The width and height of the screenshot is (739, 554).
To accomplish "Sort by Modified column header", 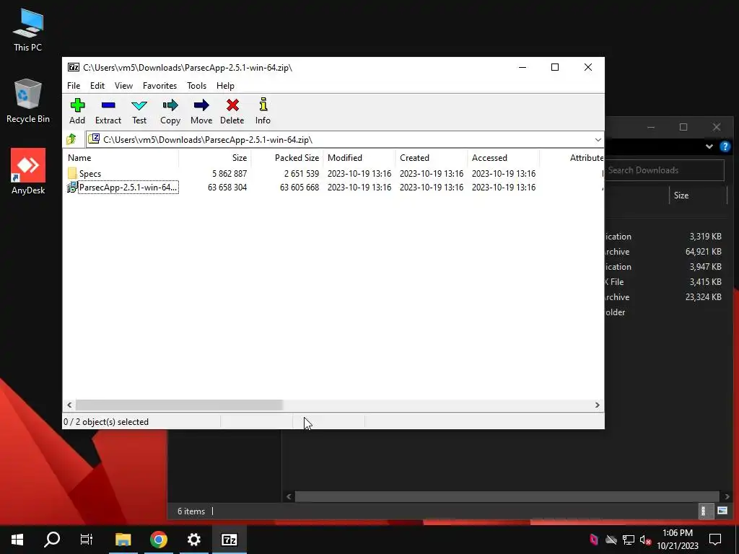I will pos(359,158).
